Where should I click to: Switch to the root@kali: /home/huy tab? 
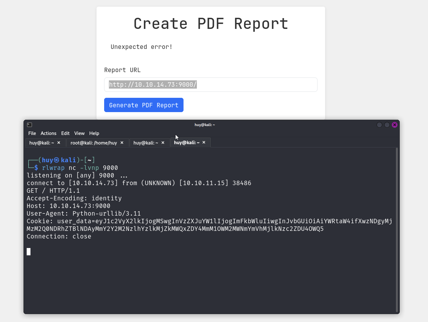pyautogui.click(x=94, y=143)
